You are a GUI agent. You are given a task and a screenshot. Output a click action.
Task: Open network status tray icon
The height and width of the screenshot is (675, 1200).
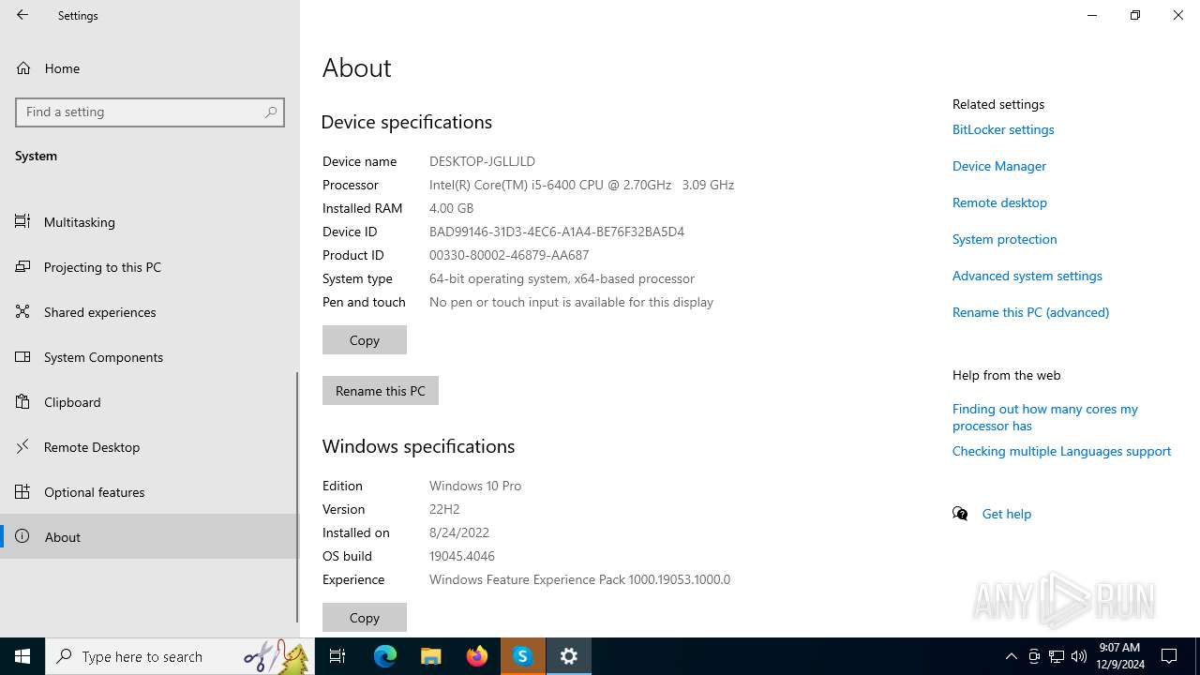(x=1057, y=656)
